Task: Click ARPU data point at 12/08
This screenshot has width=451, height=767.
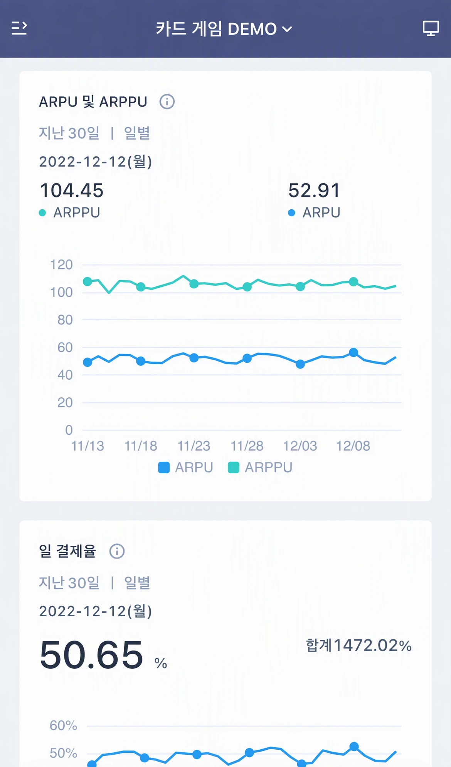Action: point(353,352)
